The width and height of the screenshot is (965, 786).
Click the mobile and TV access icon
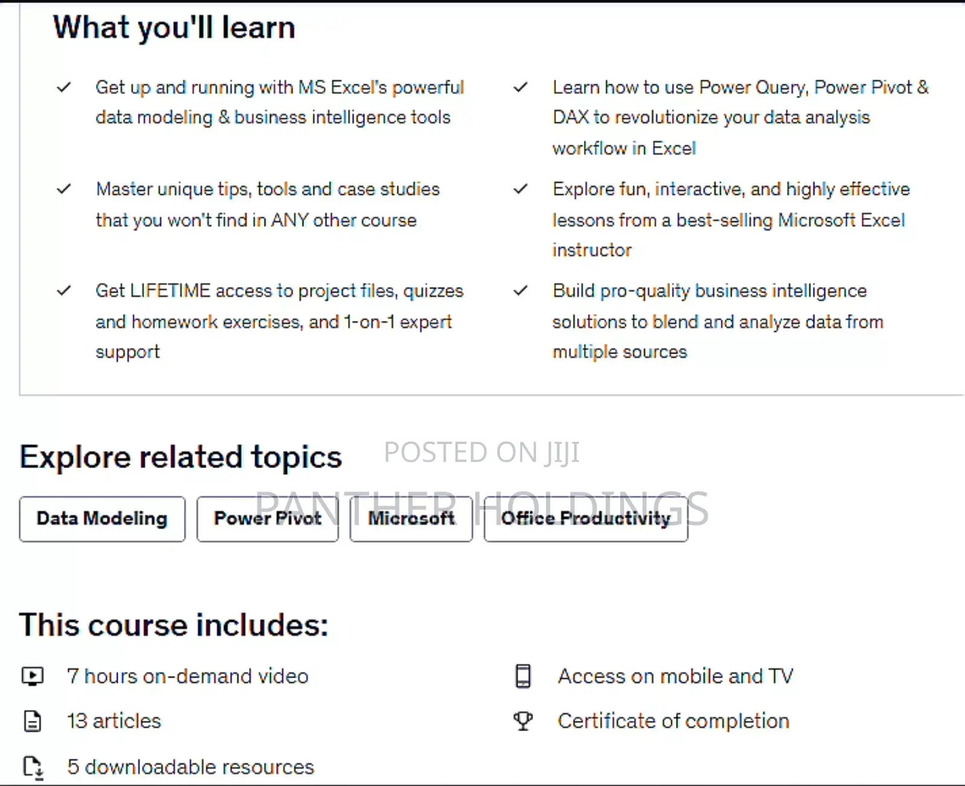[522, 676]
